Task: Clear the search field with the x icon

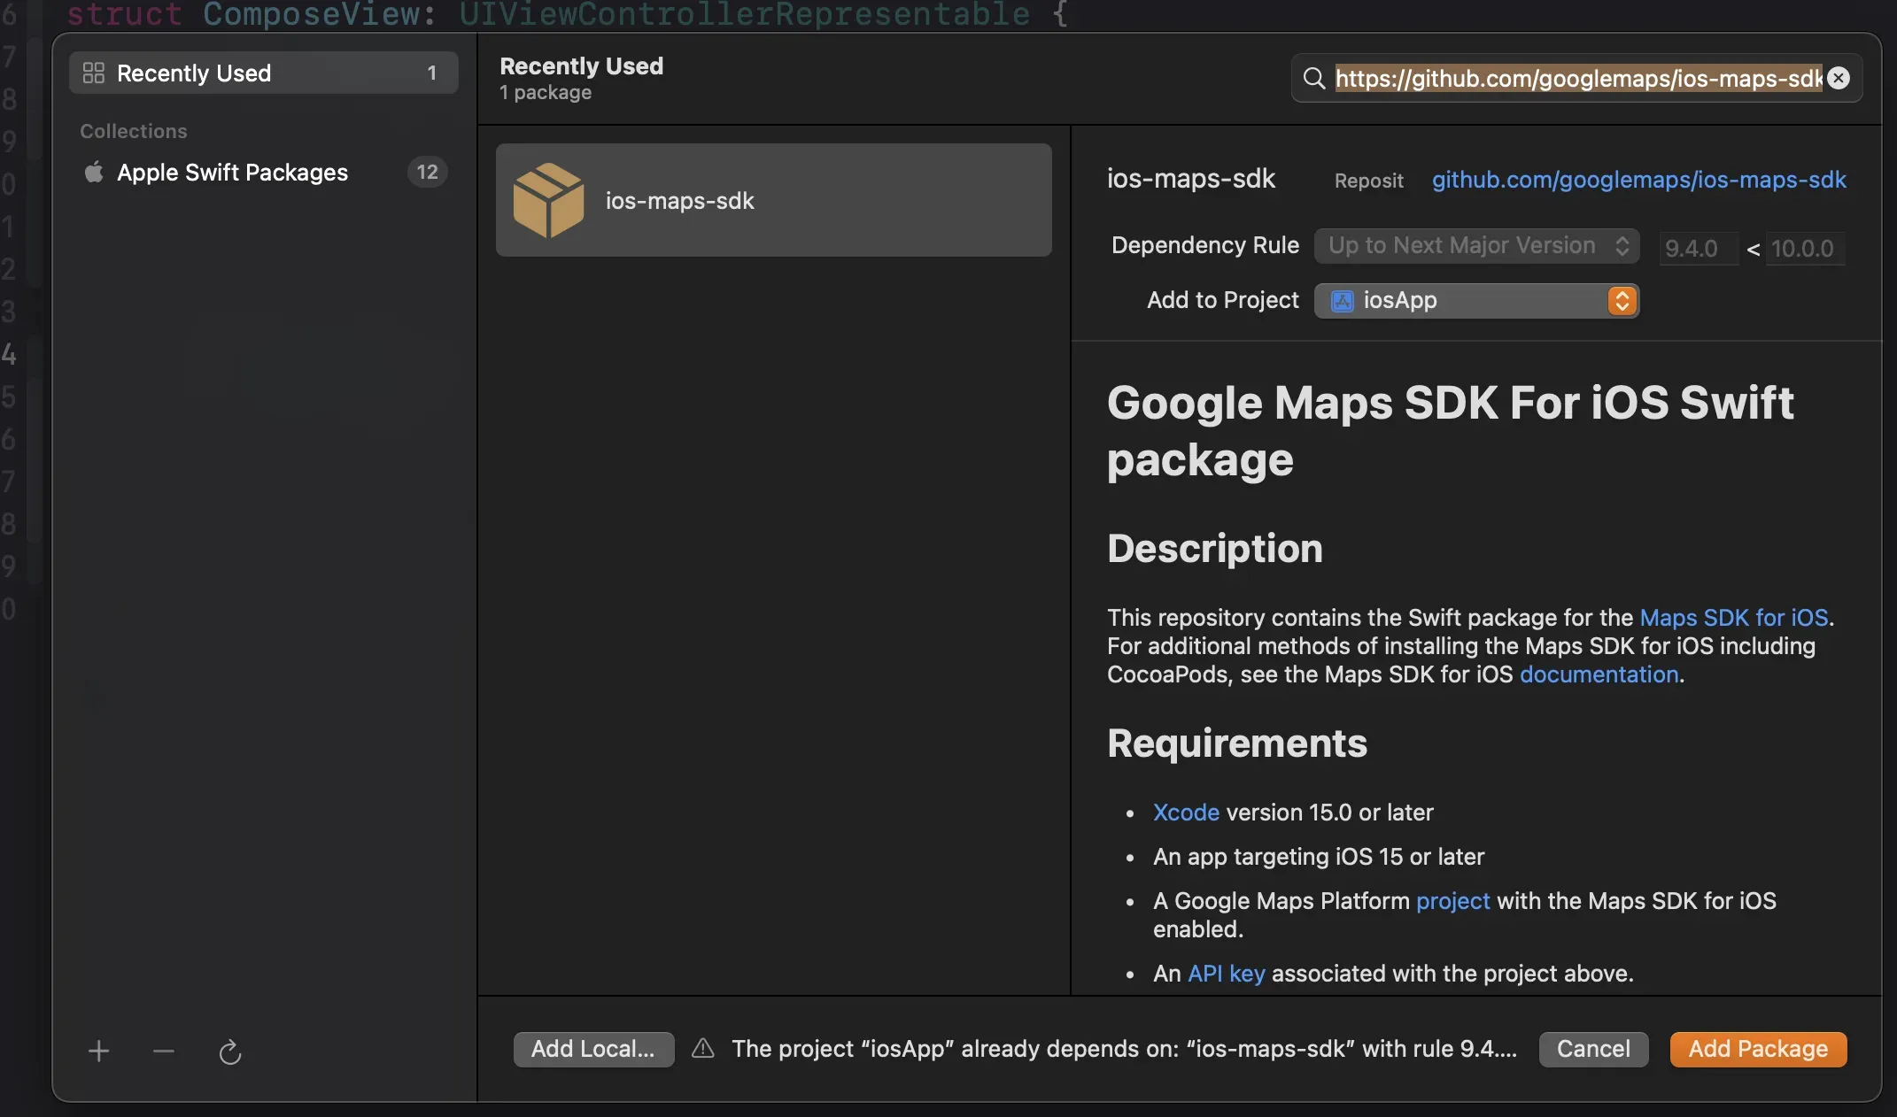Action: (x=1839, y=78)
